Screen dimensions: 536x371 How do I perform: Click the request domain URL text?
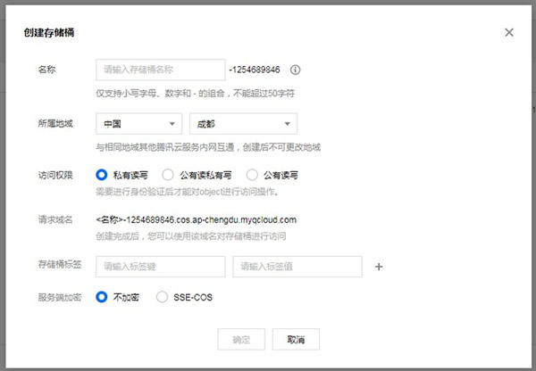[195, 218]
